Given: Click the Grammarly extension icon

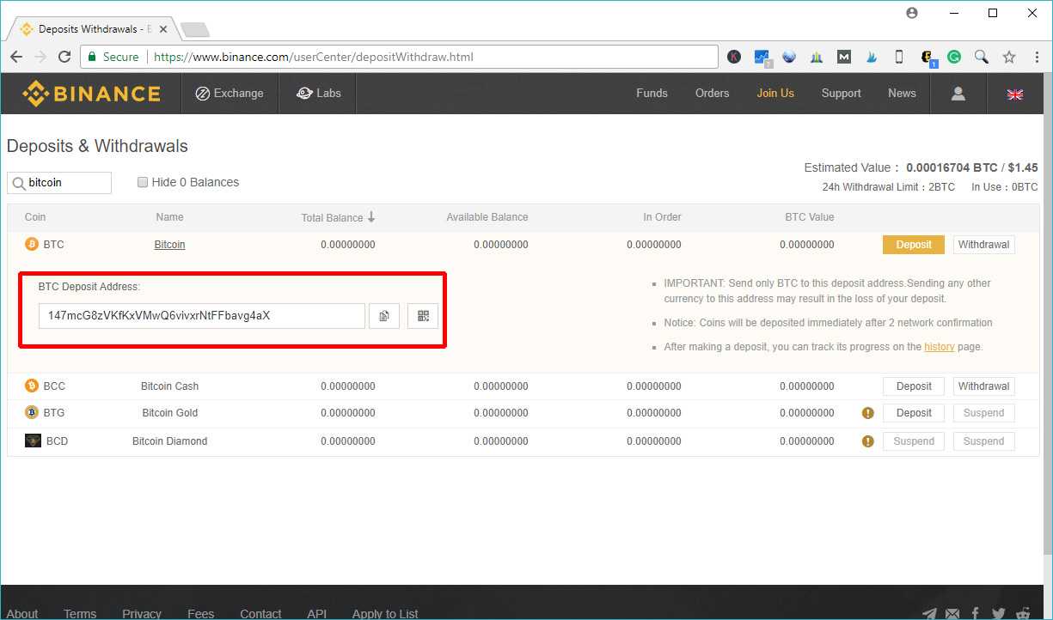Looking at the screenshot, I should (954, 57).
